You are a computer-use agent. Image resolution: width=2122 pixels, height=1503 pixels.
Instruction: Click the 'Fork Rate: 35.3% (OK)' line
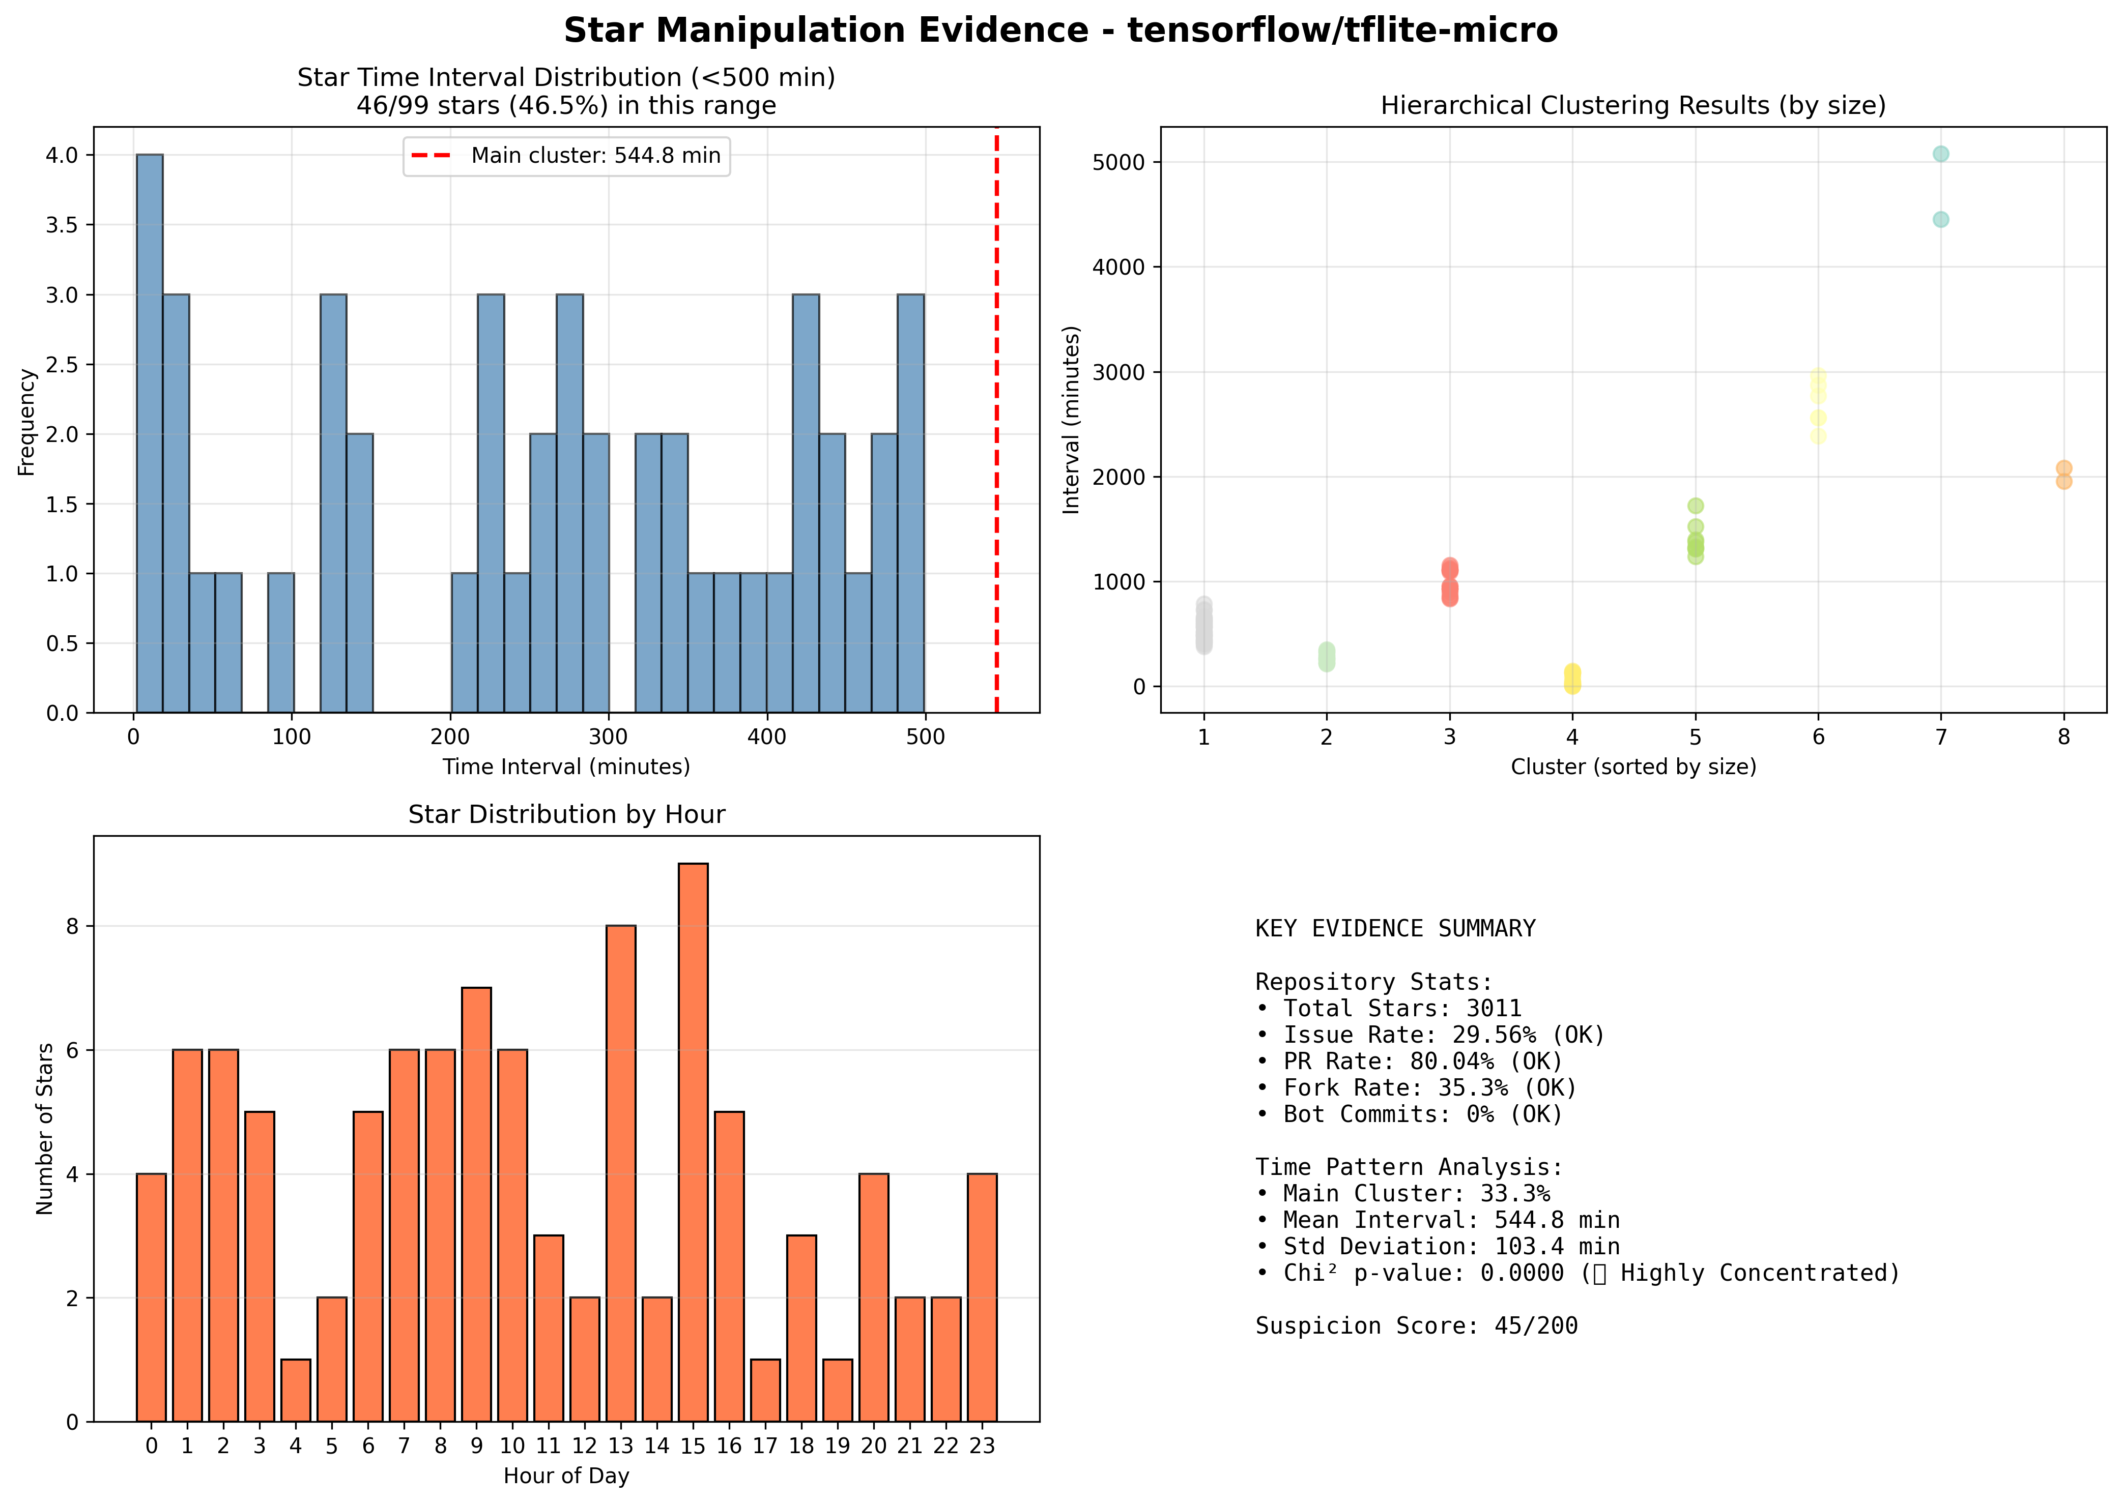coord(1417,1087)
